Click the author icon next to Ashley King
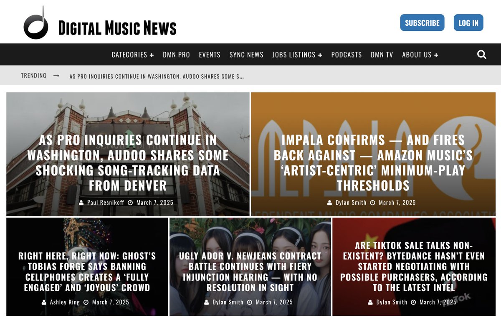Screen dimensions: 501x330 pos(43,302)
